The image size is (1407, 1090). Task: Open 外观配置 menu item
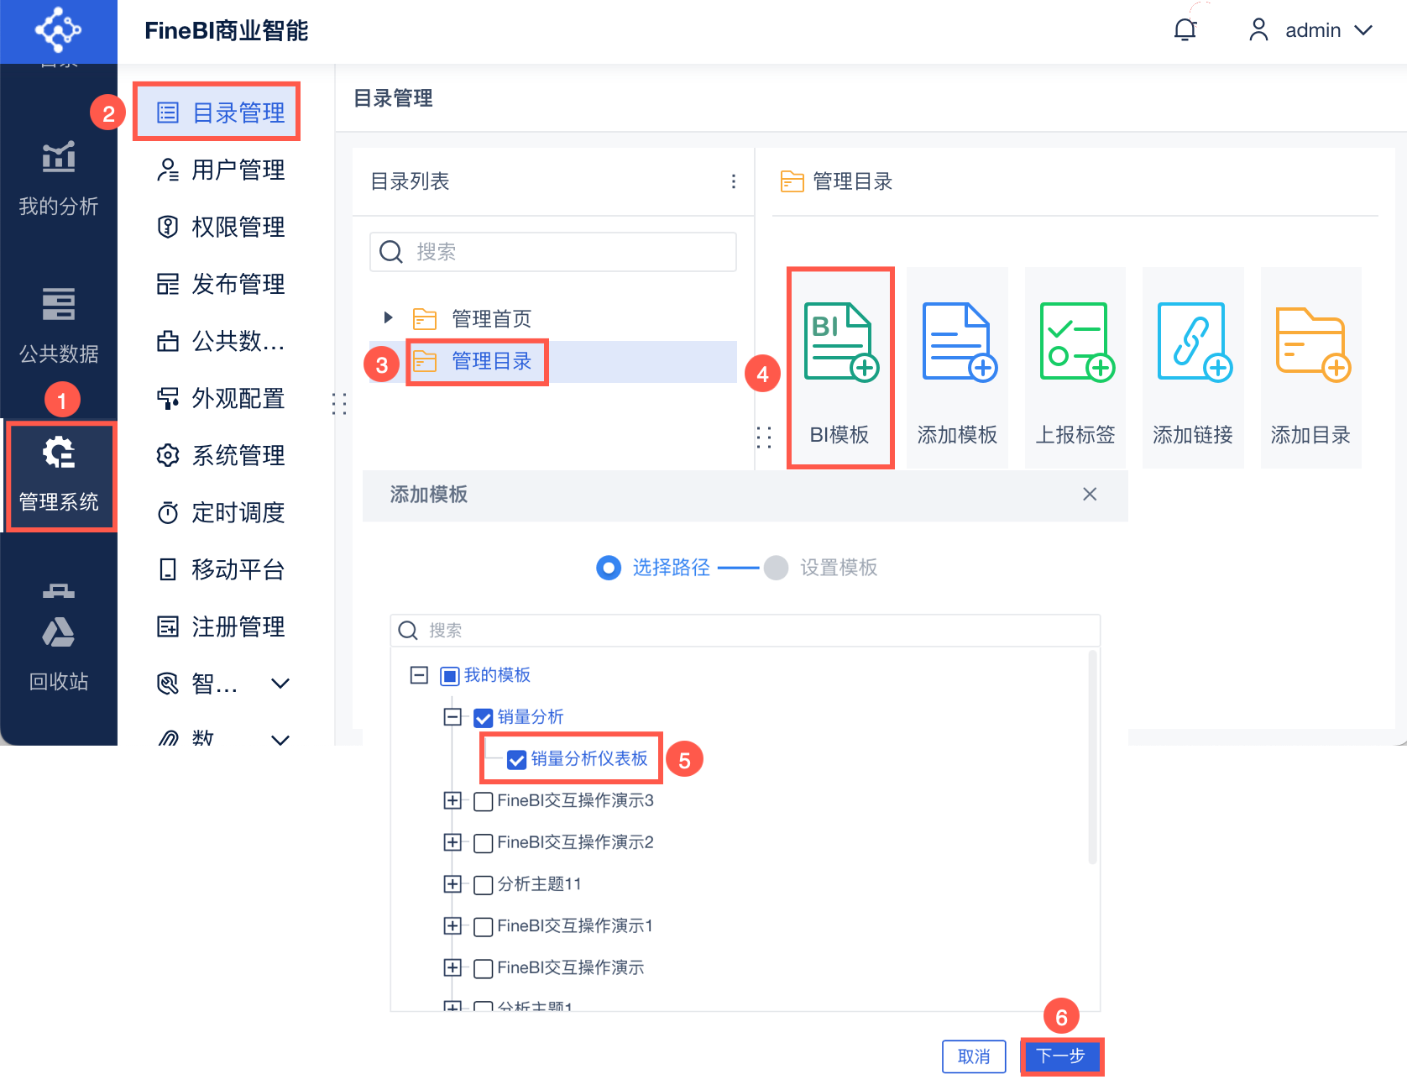(x=222, y=398)
